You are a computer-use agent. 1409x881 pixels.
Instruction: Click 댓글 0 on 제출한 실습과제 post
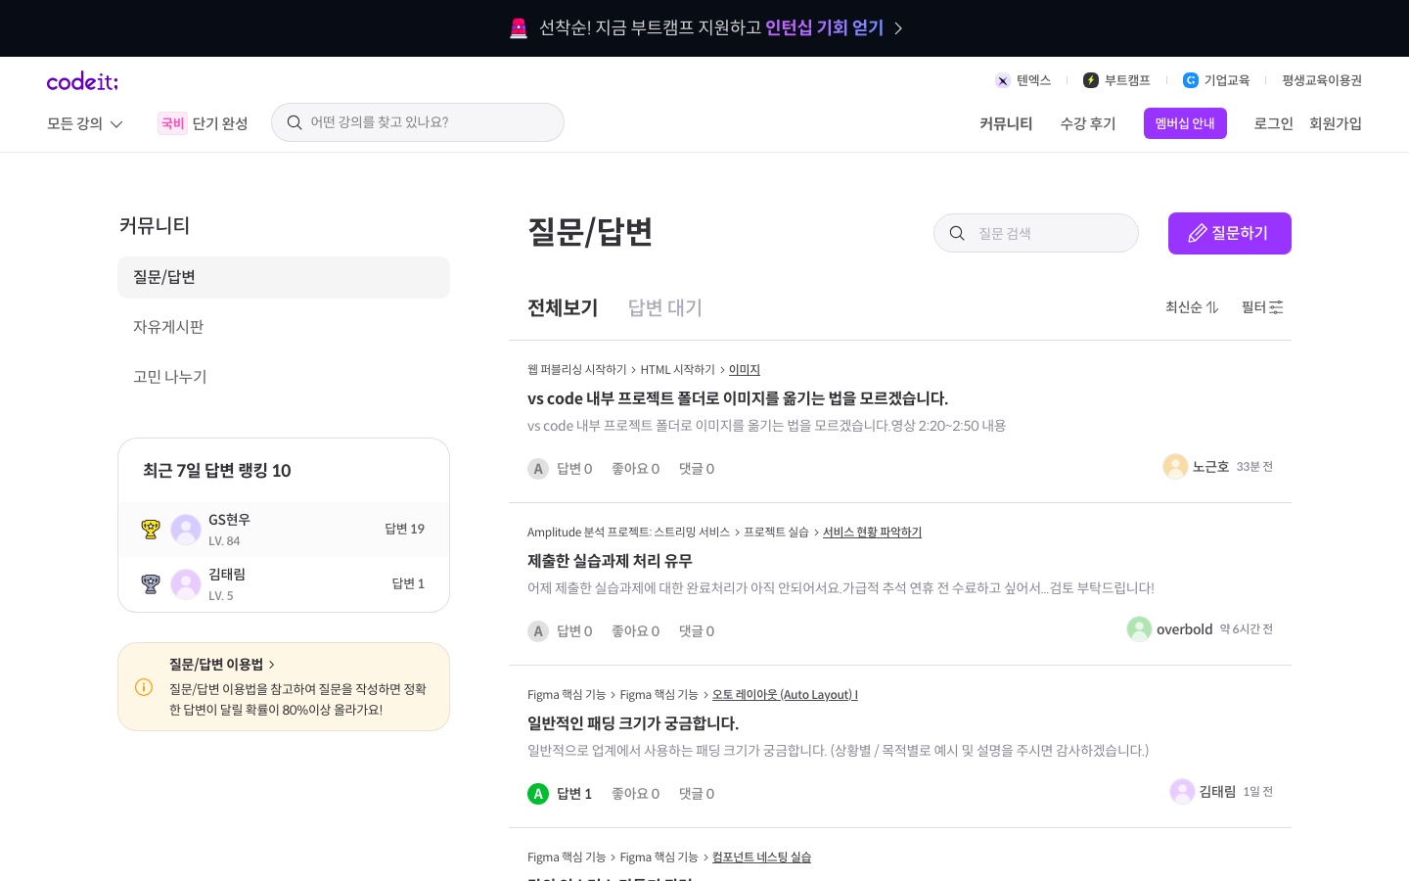click(x=697, y=631)
